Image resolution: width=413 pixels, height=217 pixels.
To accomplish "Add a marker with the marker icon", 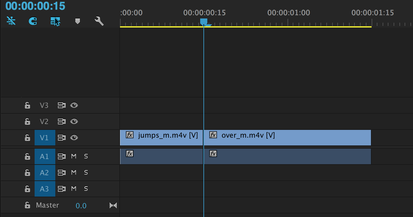I will [77, 21].
